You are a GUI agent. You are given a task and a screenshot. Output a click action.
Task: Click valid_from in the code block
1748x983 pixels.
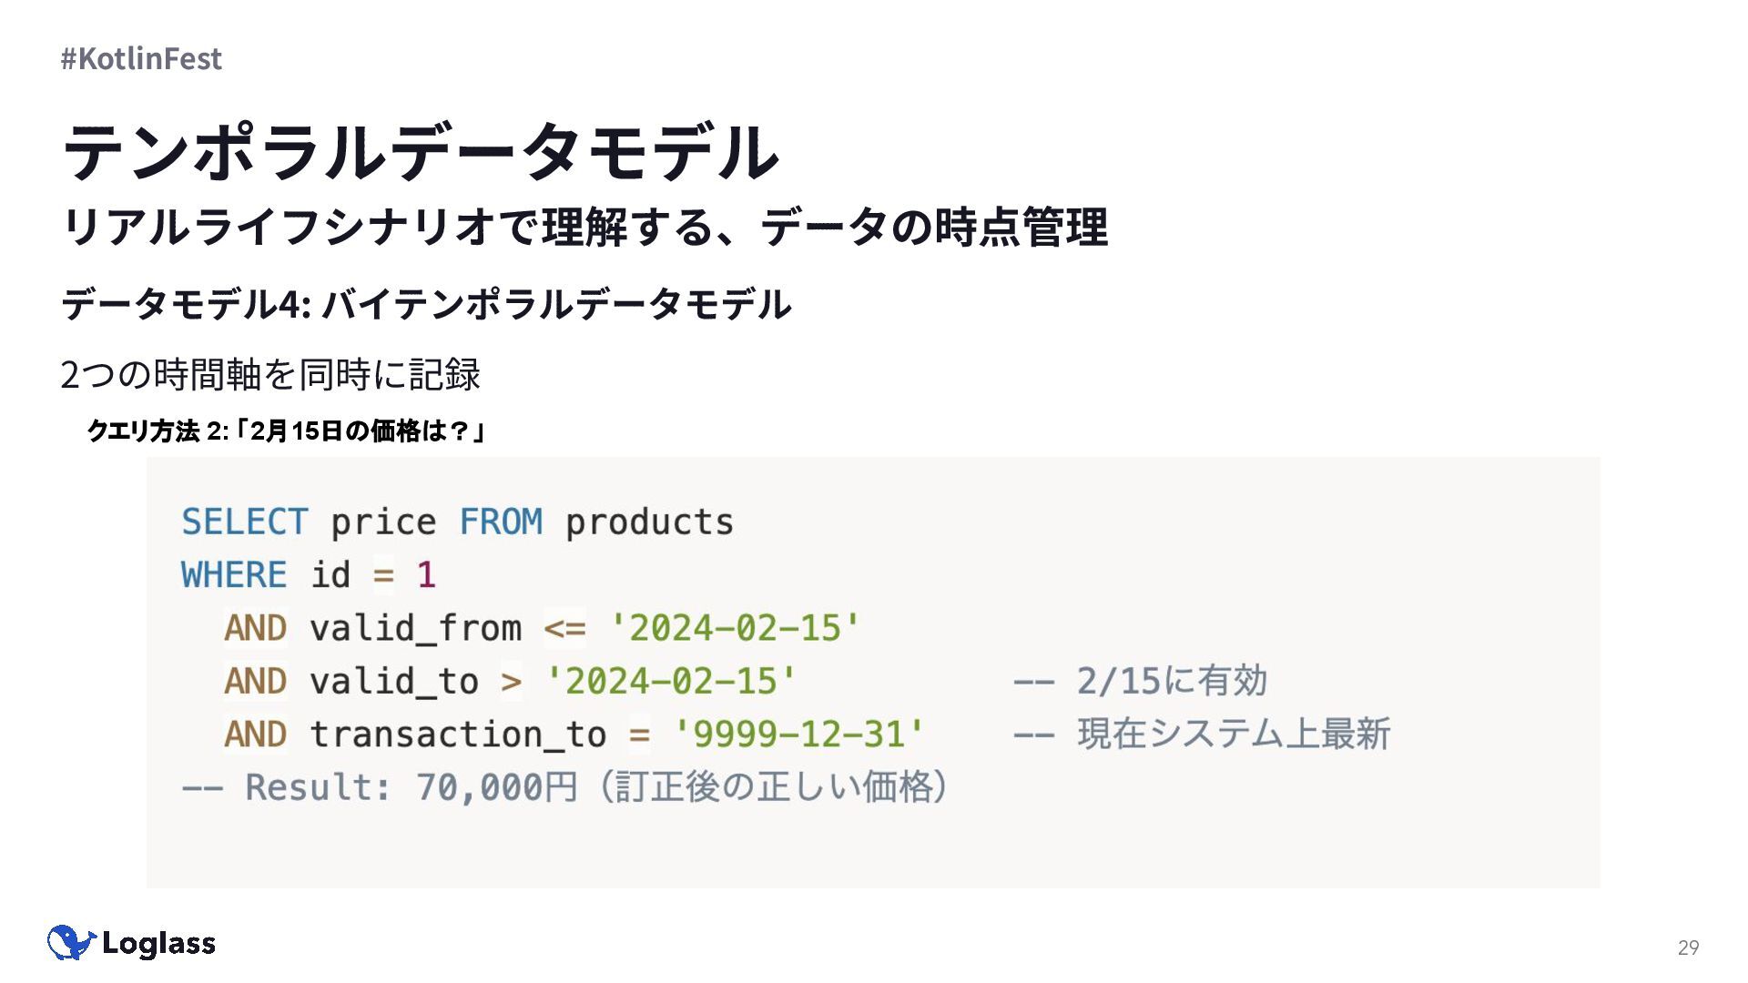coord(415,628)
